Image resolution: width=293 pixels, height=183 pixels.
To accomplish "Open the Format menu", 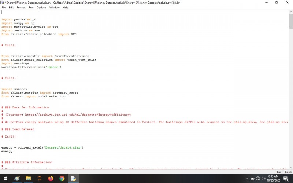I will 21,7.
